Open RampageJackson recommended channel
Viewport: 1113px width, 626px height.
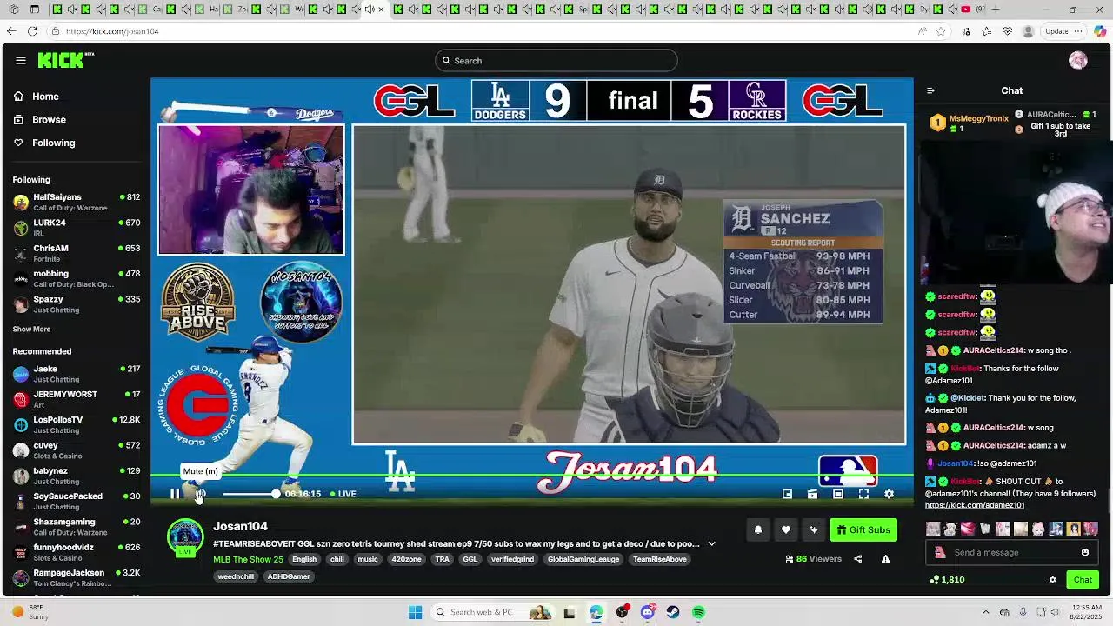click(77, 577)
